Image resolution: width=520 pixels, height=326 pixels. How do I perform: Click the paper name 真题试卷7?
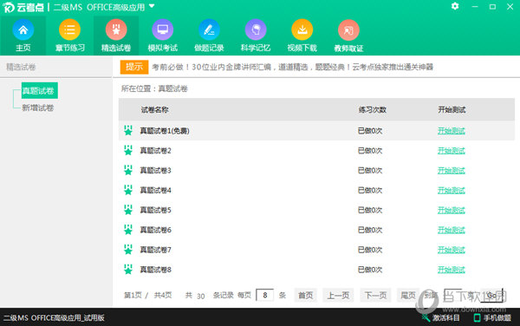coord(155,250)
